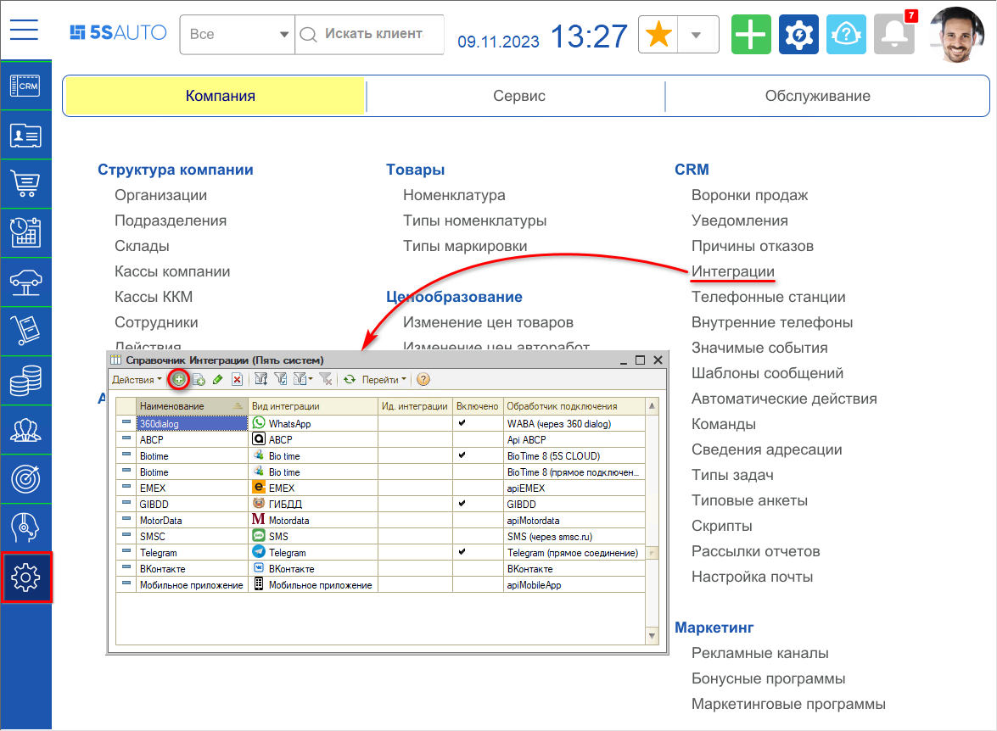Open the Действия menu dropdown

pyautogui.click(x=137, y=379)
